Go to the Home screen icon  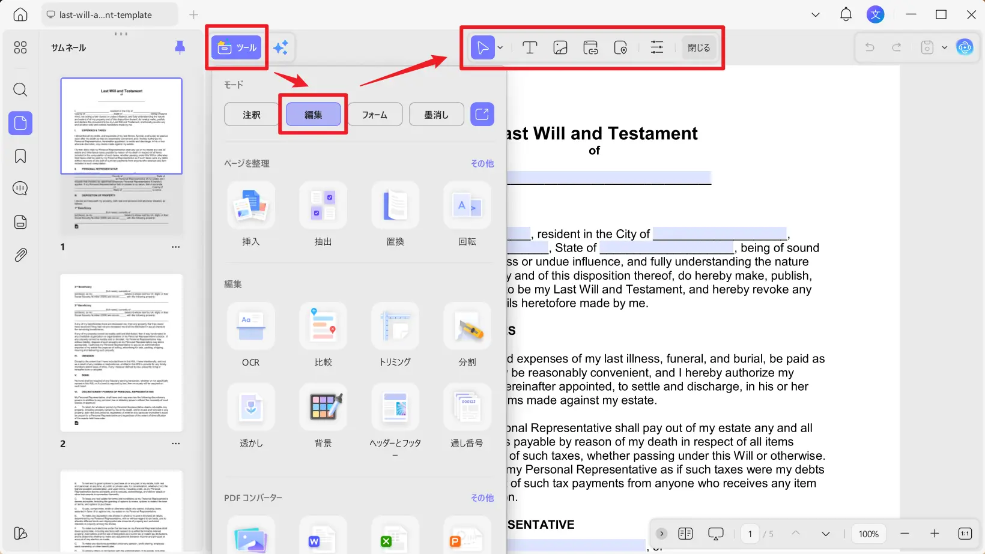click(20, 15)
